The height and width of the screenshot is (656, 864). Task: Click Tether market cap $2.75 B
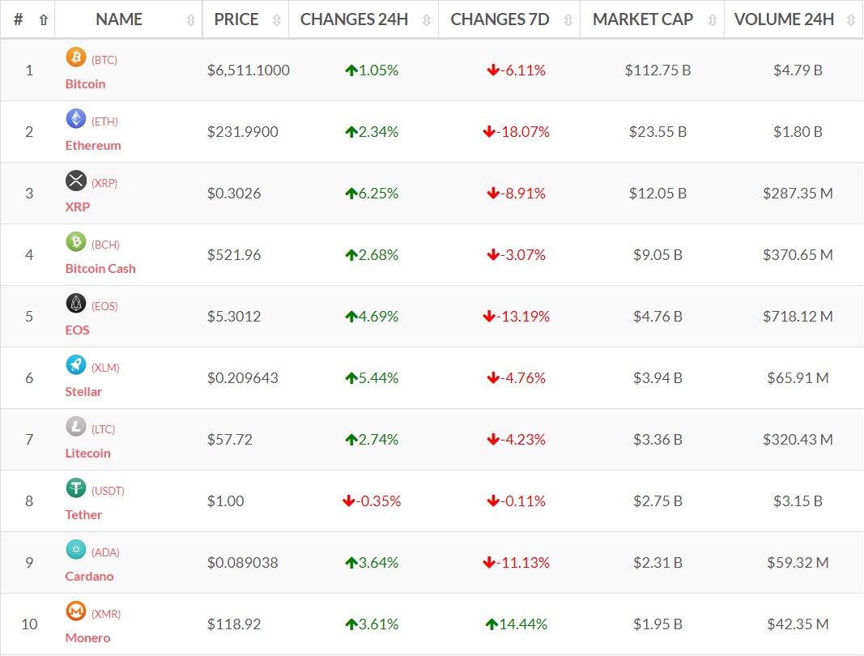coord(658,501)
